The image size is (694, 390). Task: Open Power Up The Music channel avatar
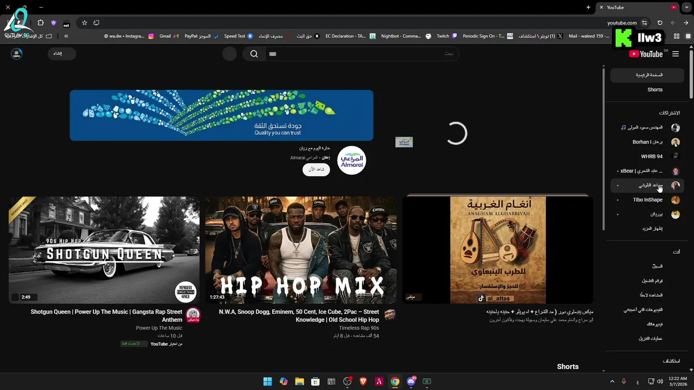click(193, 315)
